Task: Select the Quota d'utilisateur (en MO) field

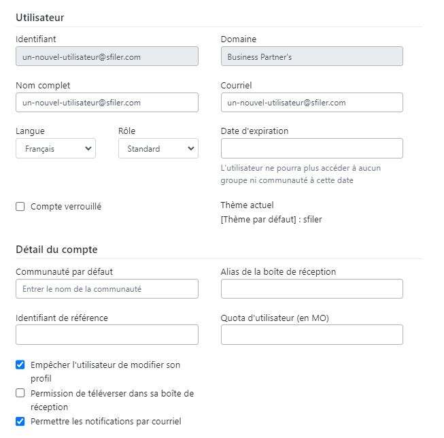Action: point(312,335)
